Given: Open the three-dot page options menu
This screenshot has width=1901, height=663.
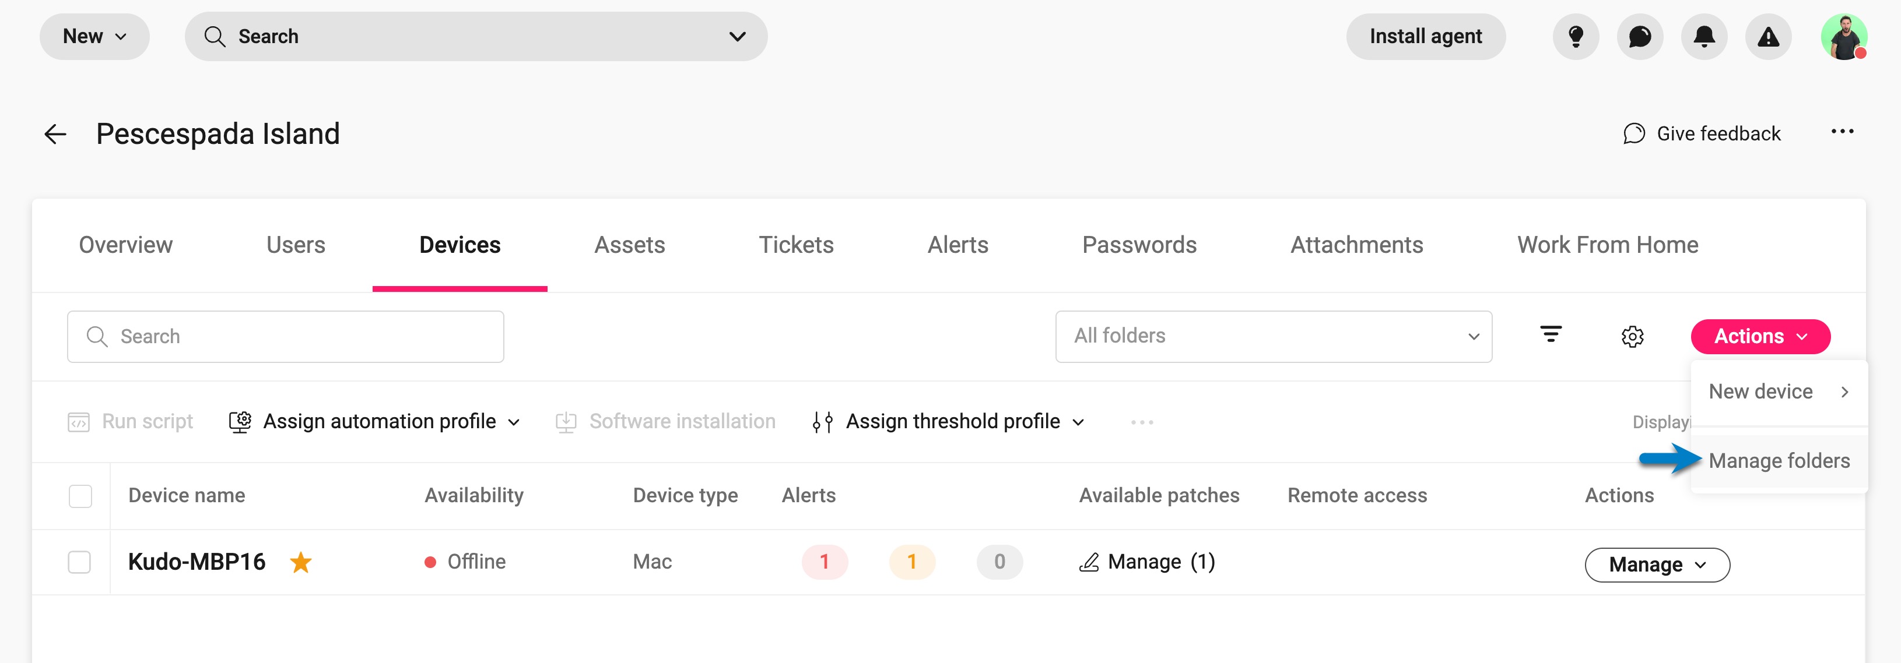Looking at the screenshot, I should (x=1842, y=132).
